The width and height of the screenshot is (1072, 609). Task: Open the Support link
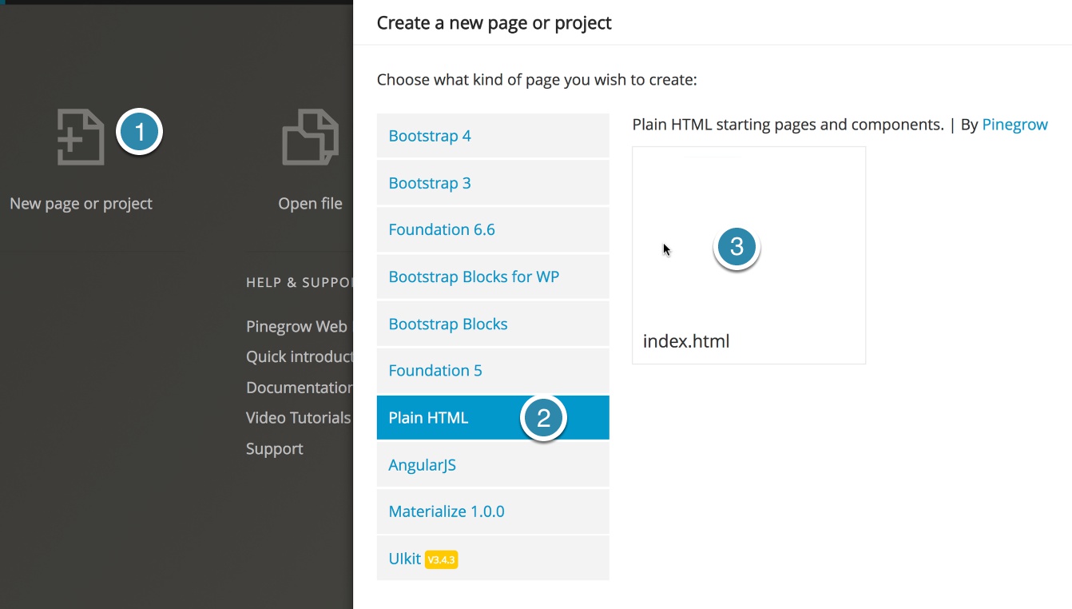pyautogui.click(x=274, y=448)
